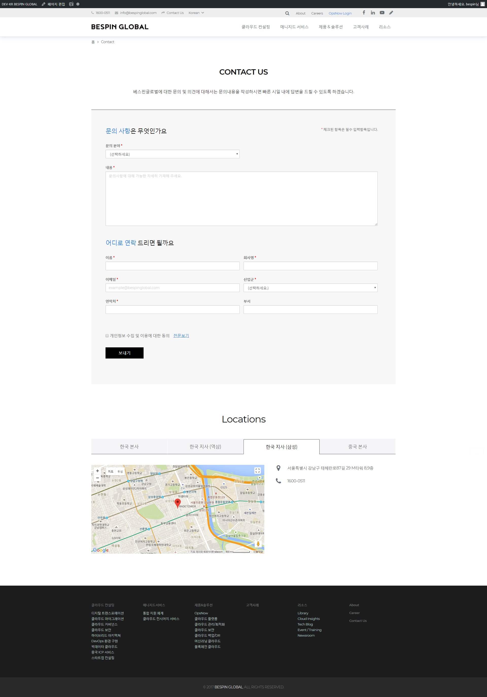Image resolution: width=487 pixels, height=697 pixels.
Task: Open the industry select dropdown
Action: point(310,287)
